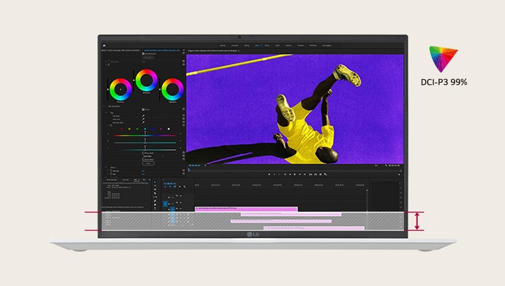Click the Comparison View icon
Screen dimensions: 505x286
(325, 175)
